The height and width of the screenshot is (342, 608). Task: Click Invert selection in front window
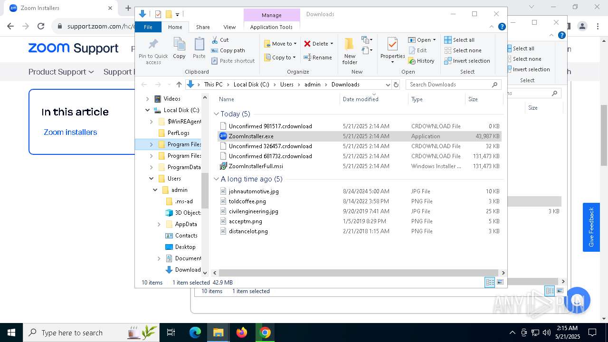(467, 61)
